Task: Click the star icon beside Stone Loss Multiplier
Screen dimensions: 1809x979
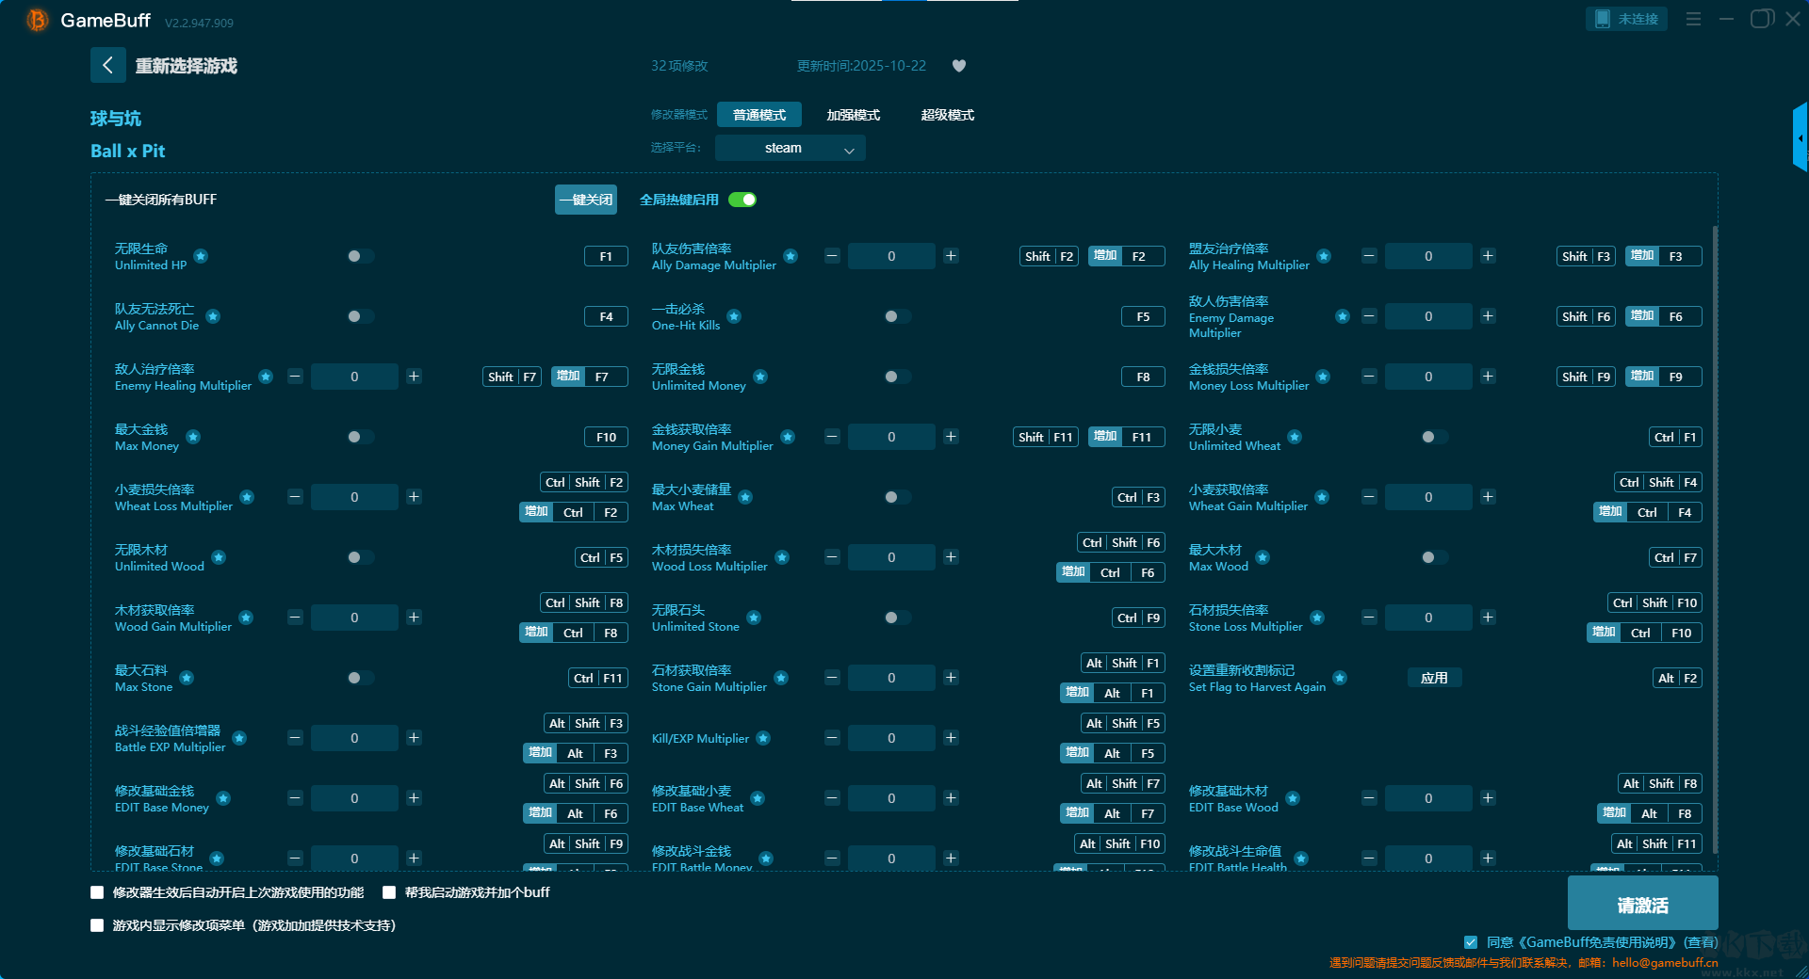Action: tap(1317, 618)
